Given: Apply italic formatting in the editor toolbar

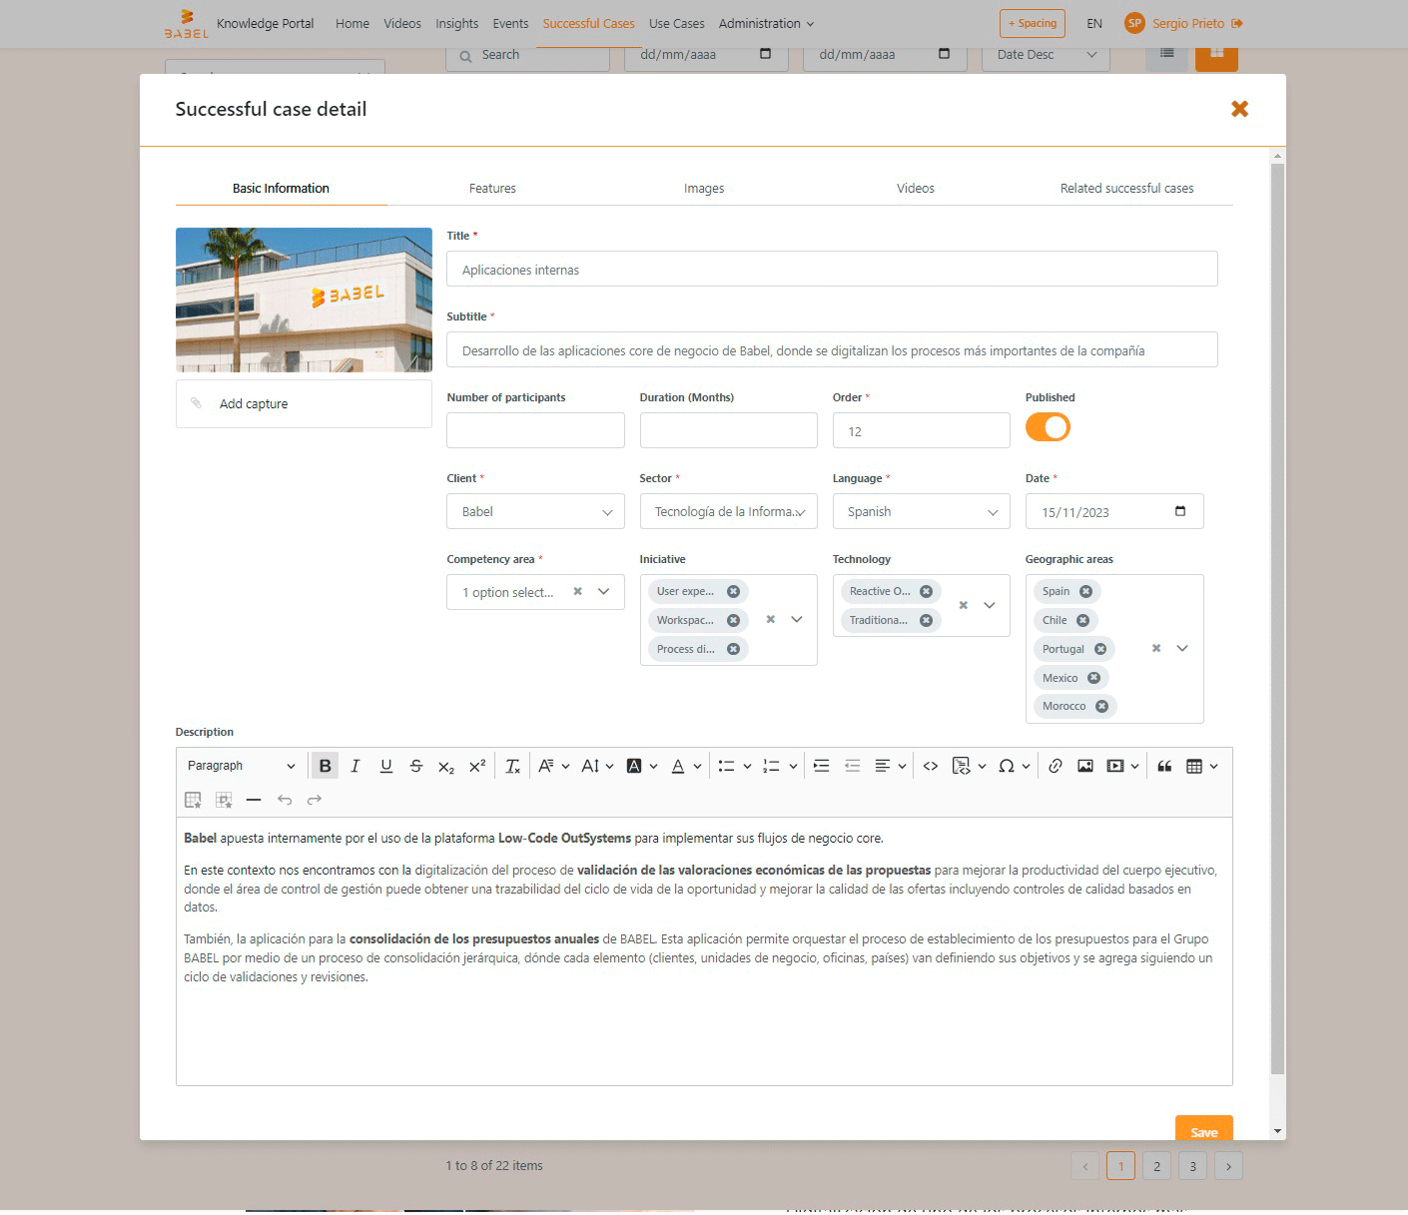Looking at the screenshot, I should (x=354, y=766).
